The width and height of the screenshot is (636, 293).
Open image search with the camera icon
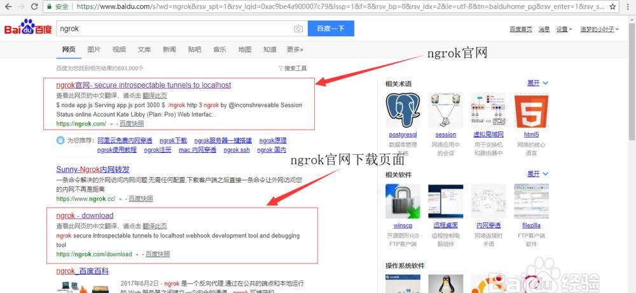(298, 29)
